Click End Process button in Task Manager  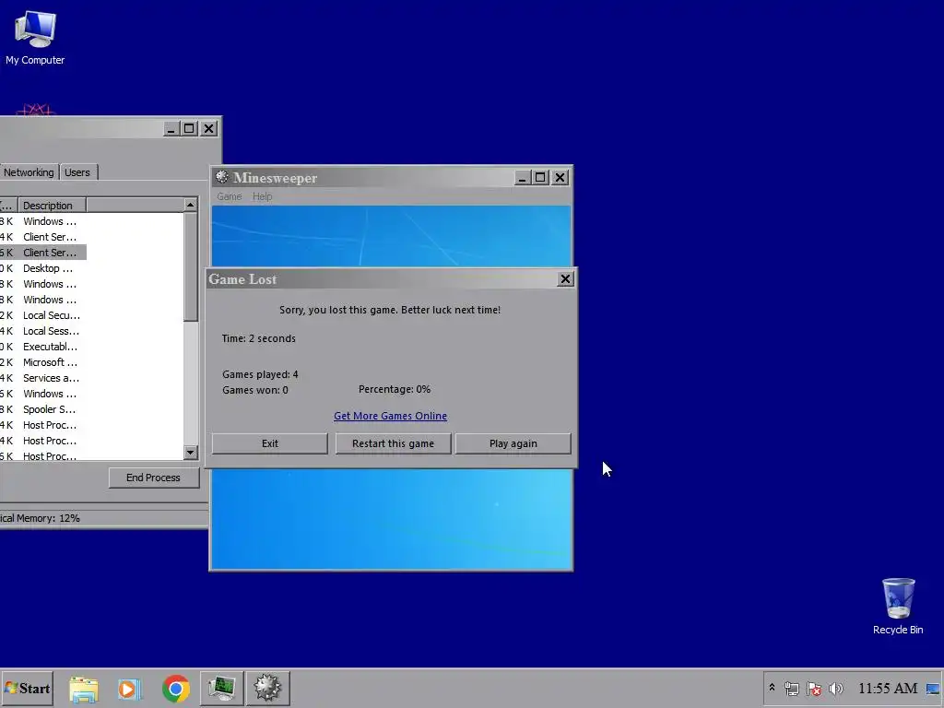[154, 478]
